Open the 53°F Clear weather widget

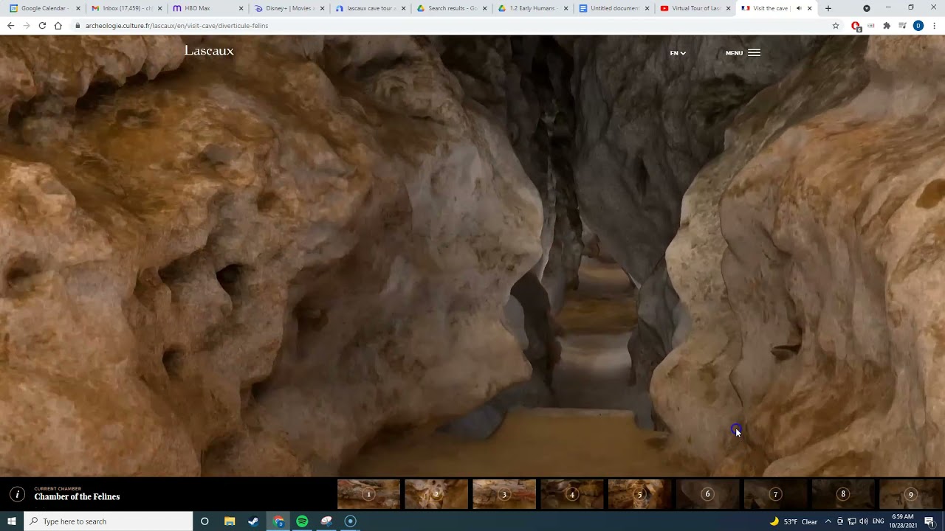tap(794, 521)
